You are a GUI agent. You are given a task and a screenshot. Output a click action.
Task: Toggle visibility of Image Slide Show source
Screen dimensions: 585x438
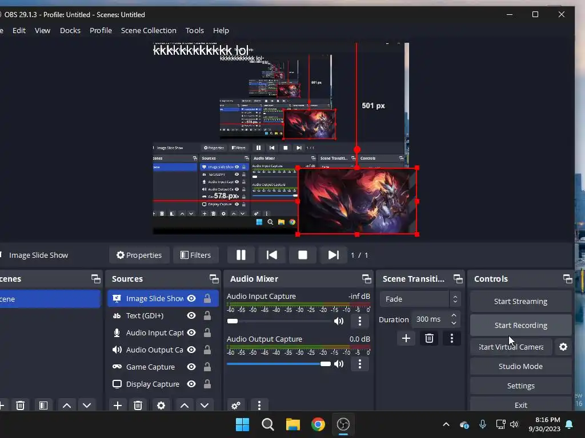(x=191, y=298)
